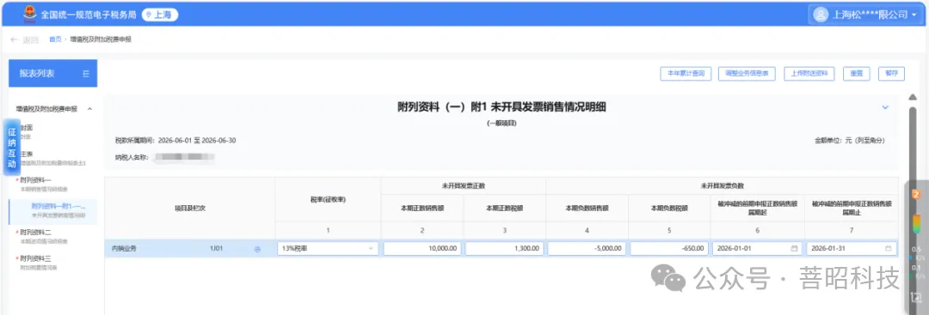This screenshot has width=929, height=315.
Task: Click the 暂存 button
Action: (x=891, y=74)
